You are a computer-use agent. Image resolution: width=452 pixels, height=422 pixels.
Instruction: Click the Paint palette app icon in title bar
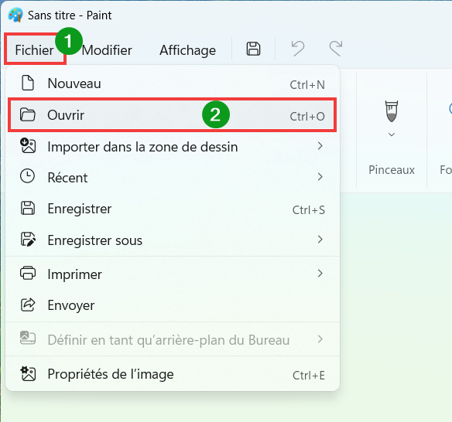(15, 15)
